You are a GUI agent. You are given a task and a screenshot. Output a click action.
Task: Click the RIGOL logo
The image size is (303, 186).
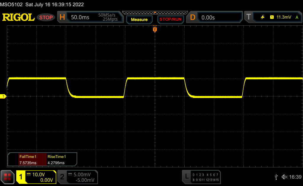[x=18, y=17]
